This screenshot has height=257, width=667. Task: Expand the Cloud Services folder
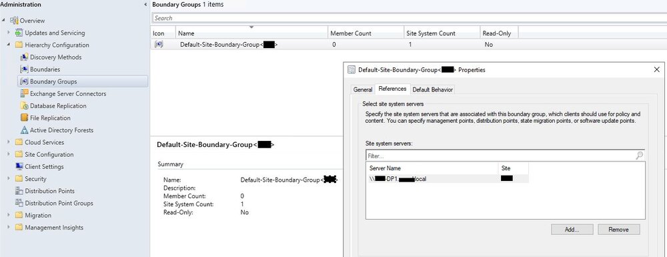coord(9,142)
